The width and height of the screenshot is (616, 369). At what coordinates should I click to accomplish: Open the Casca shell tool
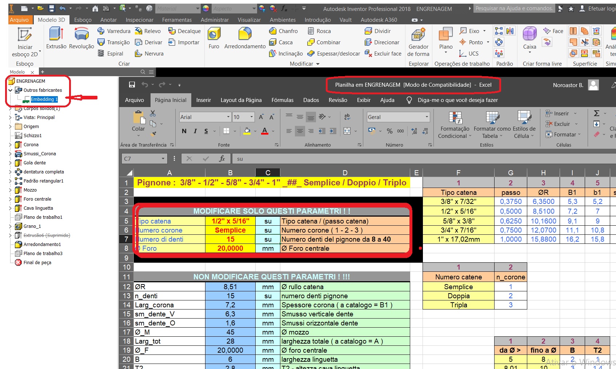point(281,42)
